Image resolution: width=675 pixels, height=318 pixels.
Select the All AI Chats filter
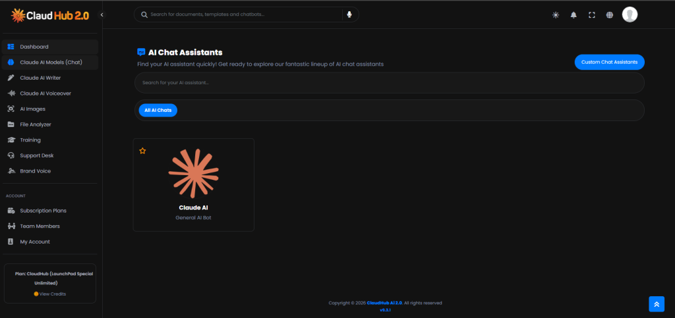(x=158, y=111)
